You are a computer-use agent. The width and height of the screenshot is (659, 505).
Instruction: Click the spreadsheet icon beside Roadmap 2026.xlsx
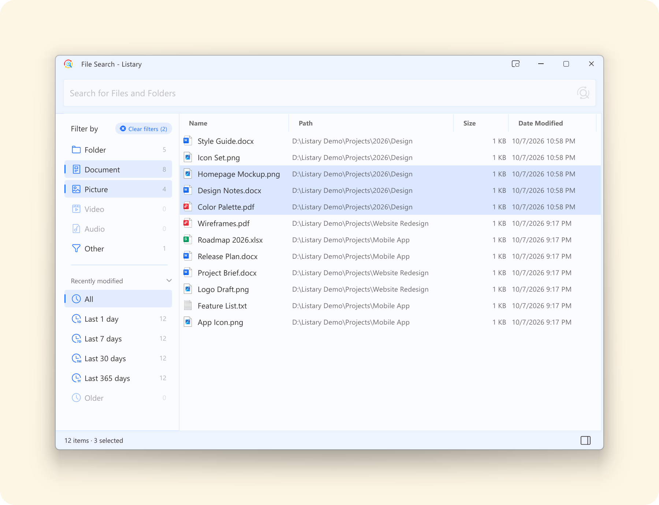(187, 240)
